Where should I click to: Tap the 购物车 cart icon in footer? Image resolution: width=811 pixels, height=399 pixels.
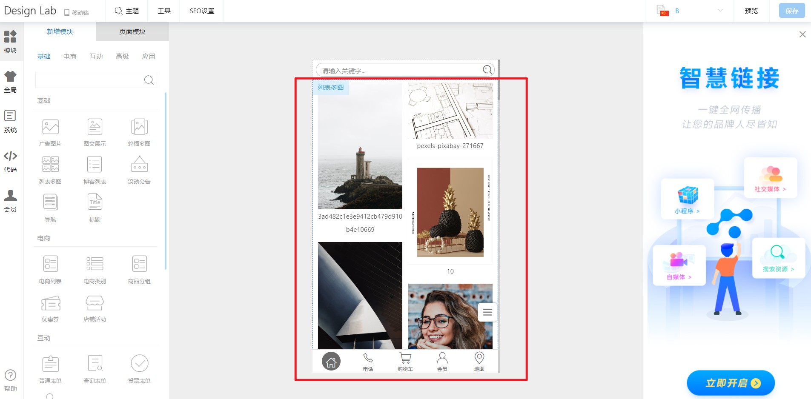coord(405,362)
